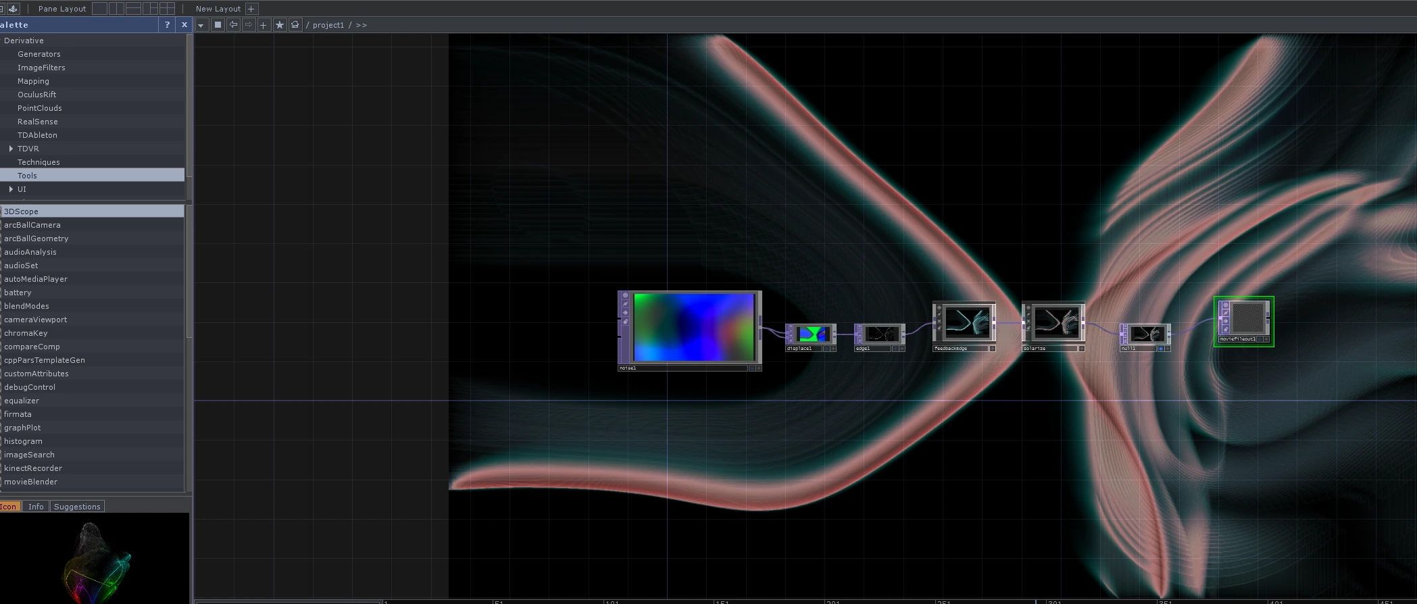Click project1 in the network path
This screenshot has height=604, width=1417.
click(328, 25)
